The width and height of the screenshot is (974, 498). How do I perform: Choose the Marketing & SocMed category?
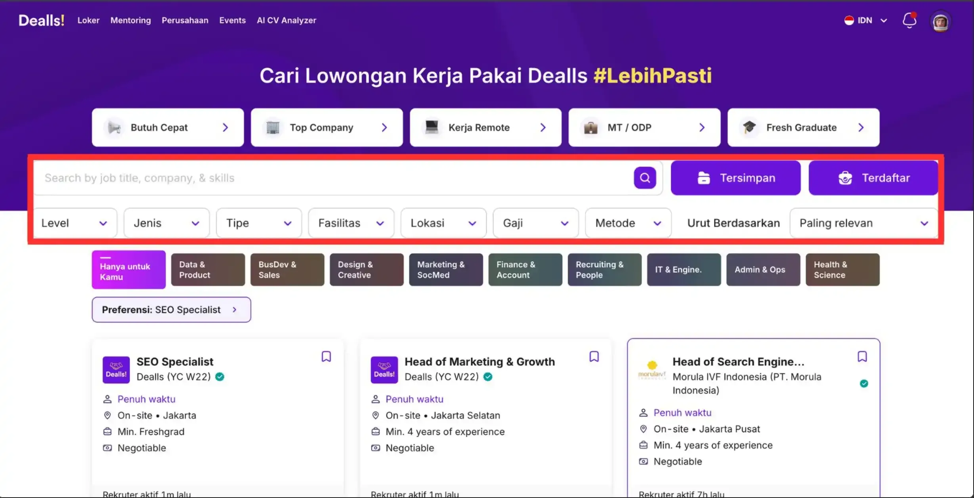pos(446,270)
